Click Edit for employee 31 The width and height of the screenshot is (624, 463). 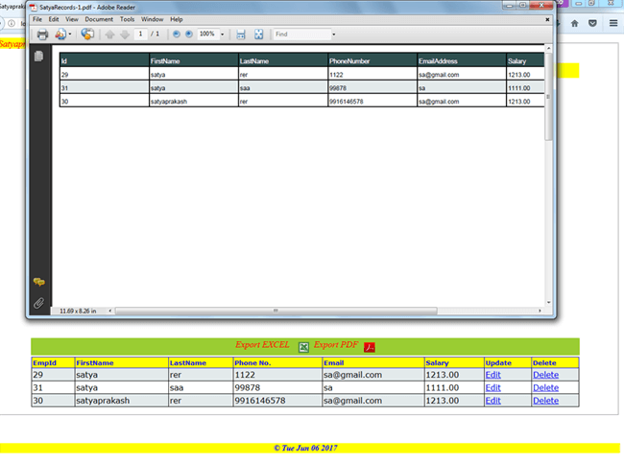pyautogui.click(x=493, y=387)
